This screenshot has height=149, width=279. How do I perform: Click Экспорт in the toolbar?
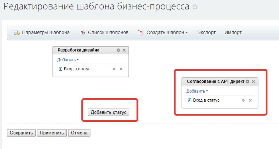[206, 33]
